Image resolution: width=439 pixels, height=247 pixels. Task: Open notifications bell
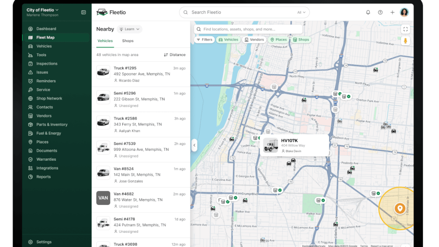pyautogui.click(x=368, y=13)
